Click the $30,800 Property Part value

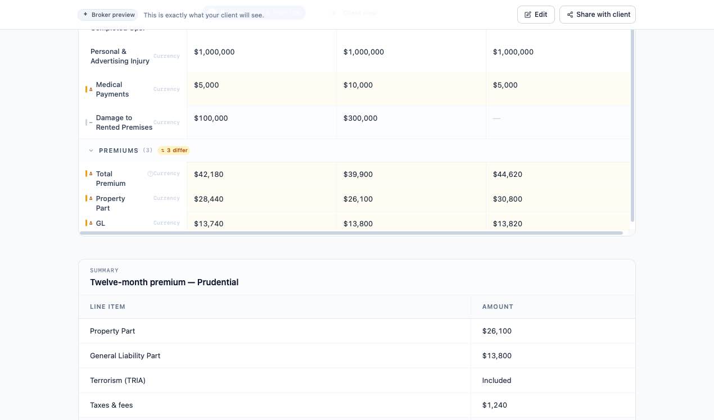(x=508, y=199)
